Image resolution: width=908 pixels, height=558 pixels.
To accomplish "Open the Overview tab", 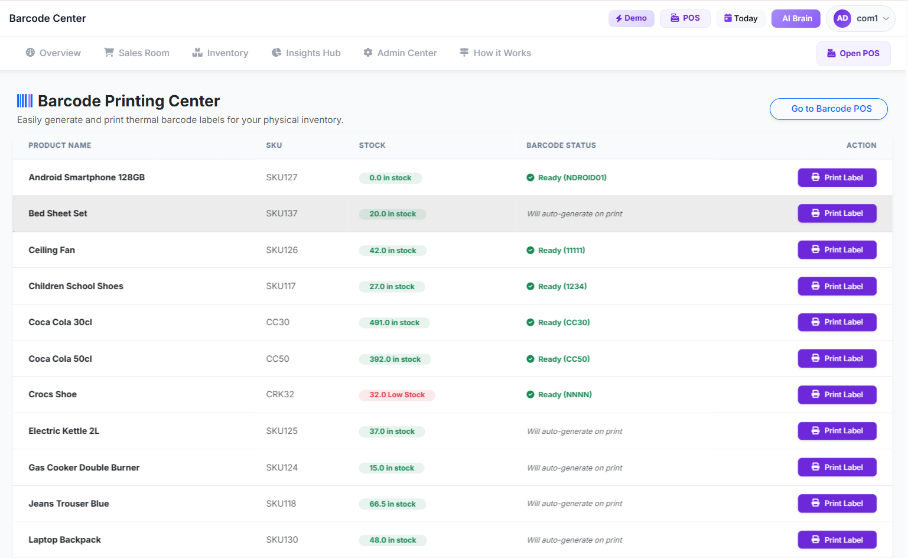I will point(53,53).
